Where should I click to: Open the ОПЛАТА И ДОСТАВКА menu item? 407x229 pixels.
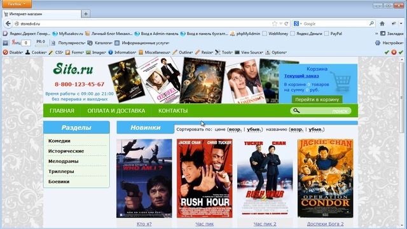pos(116,111)
